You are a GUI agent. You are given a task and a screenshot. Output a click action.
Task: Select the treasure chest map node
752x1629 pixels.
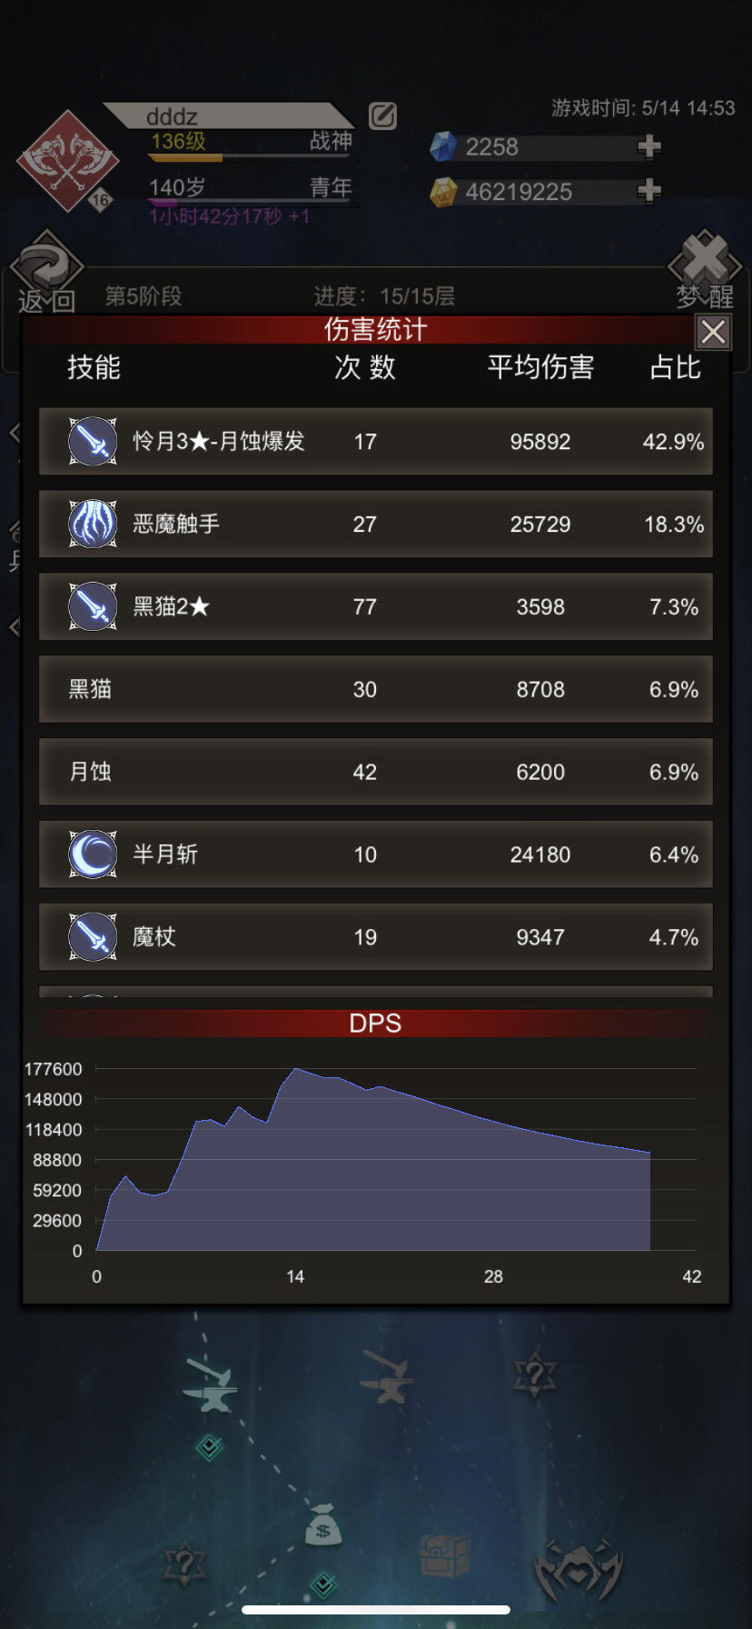point(444,1554)
